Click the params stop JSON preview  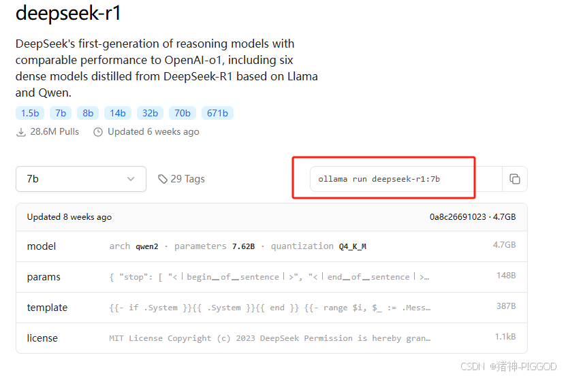tap(269, 277)
